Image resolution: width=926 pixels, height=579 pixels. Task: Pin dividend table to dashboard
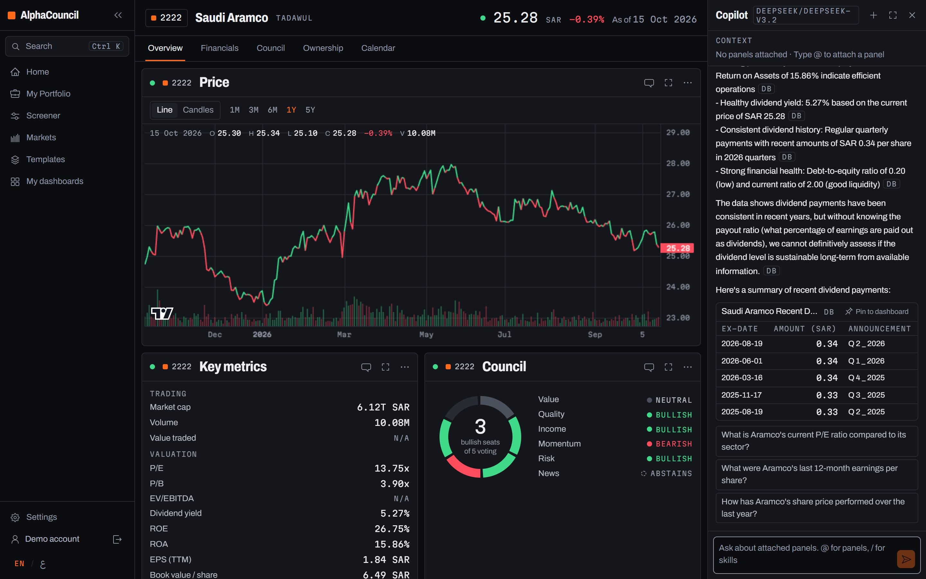click(876, 312)
